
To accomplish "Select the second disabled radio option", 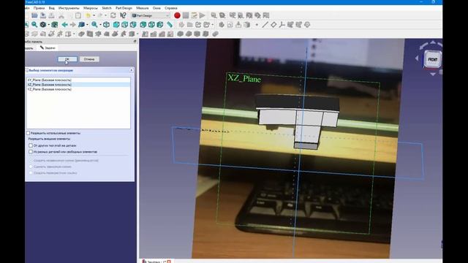I will [31, 167].
